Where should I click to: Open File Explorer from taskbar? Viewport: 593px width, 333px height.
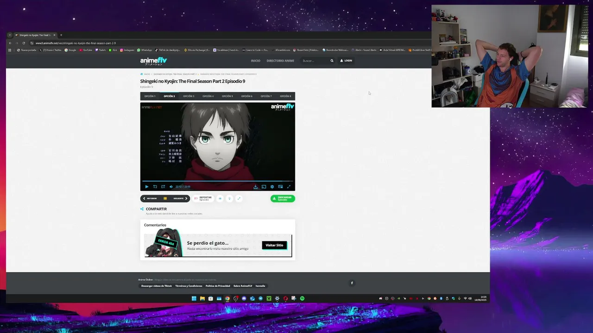[x=202, y=299]
